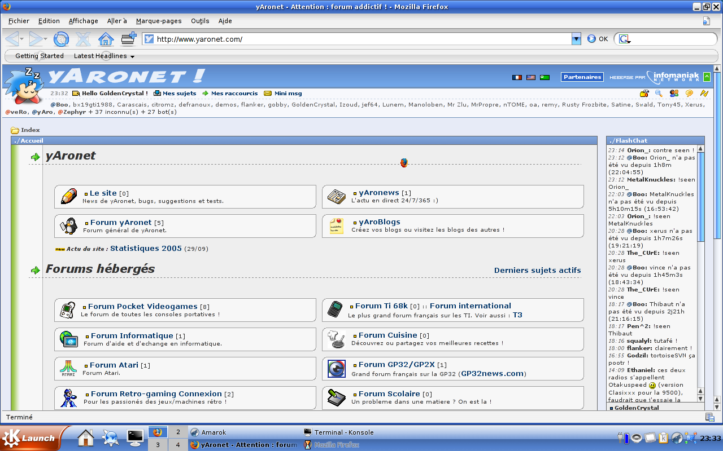Open Statistiques 2005 link

146,248
